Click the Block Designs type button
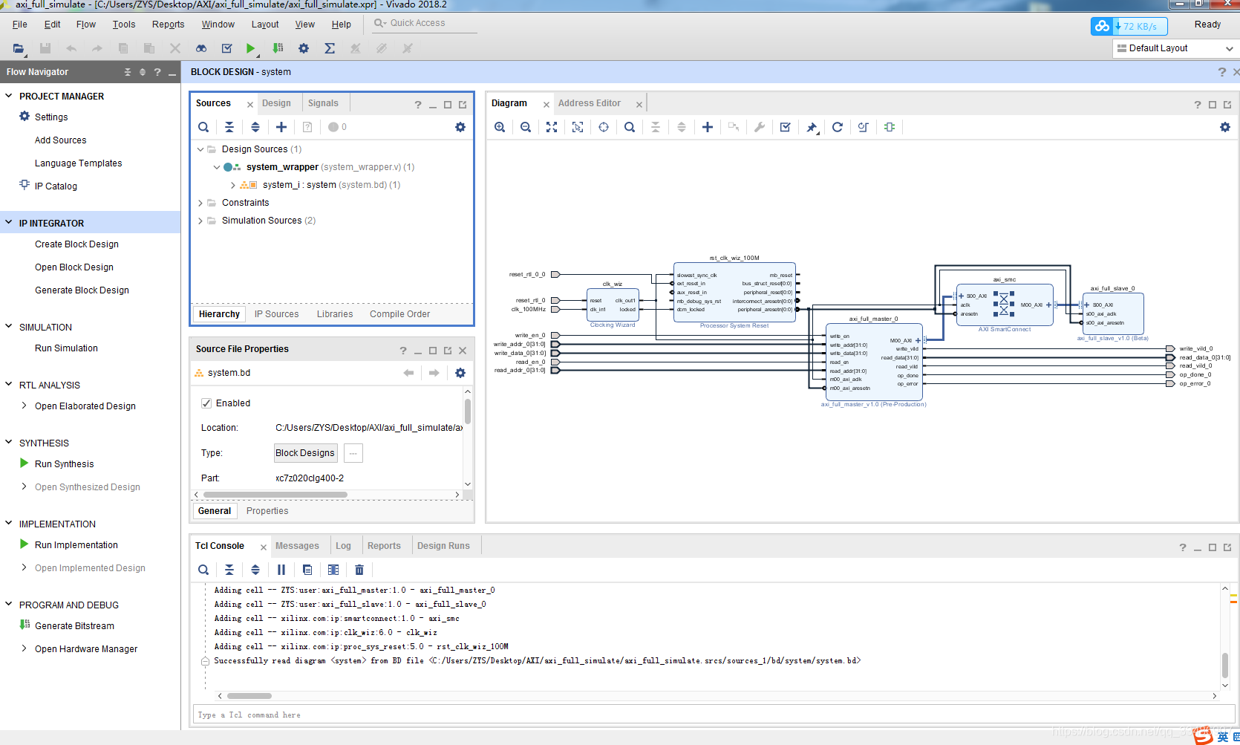Screen dimensions: 1240x745 point(305,453)
